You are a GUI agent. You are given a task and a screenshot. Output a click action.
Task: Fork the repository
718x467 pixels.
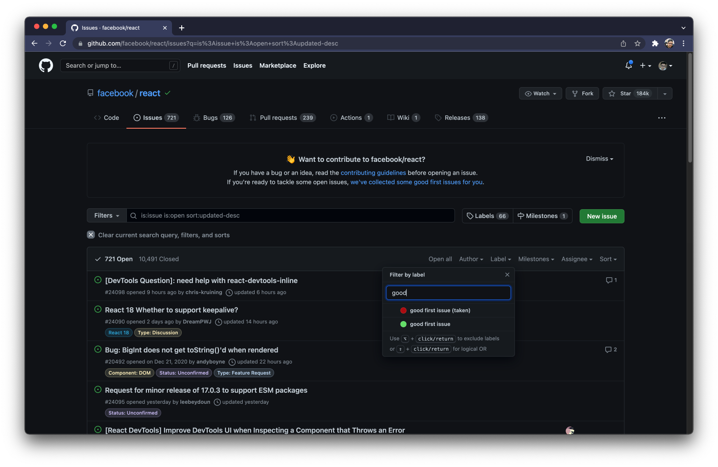583,93
